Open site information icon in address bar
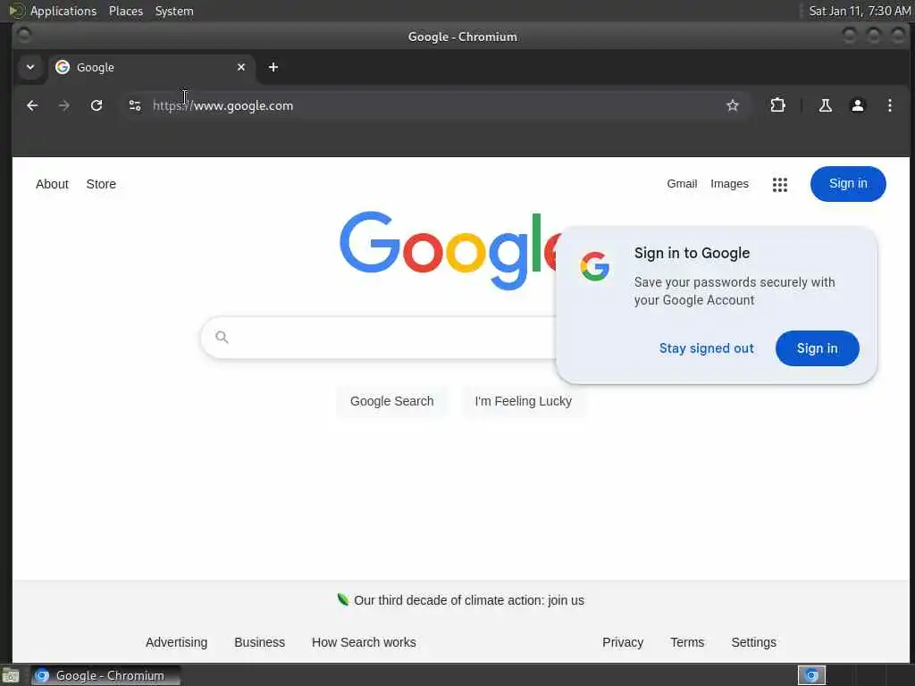915x686 pixels. coord(135,105)
